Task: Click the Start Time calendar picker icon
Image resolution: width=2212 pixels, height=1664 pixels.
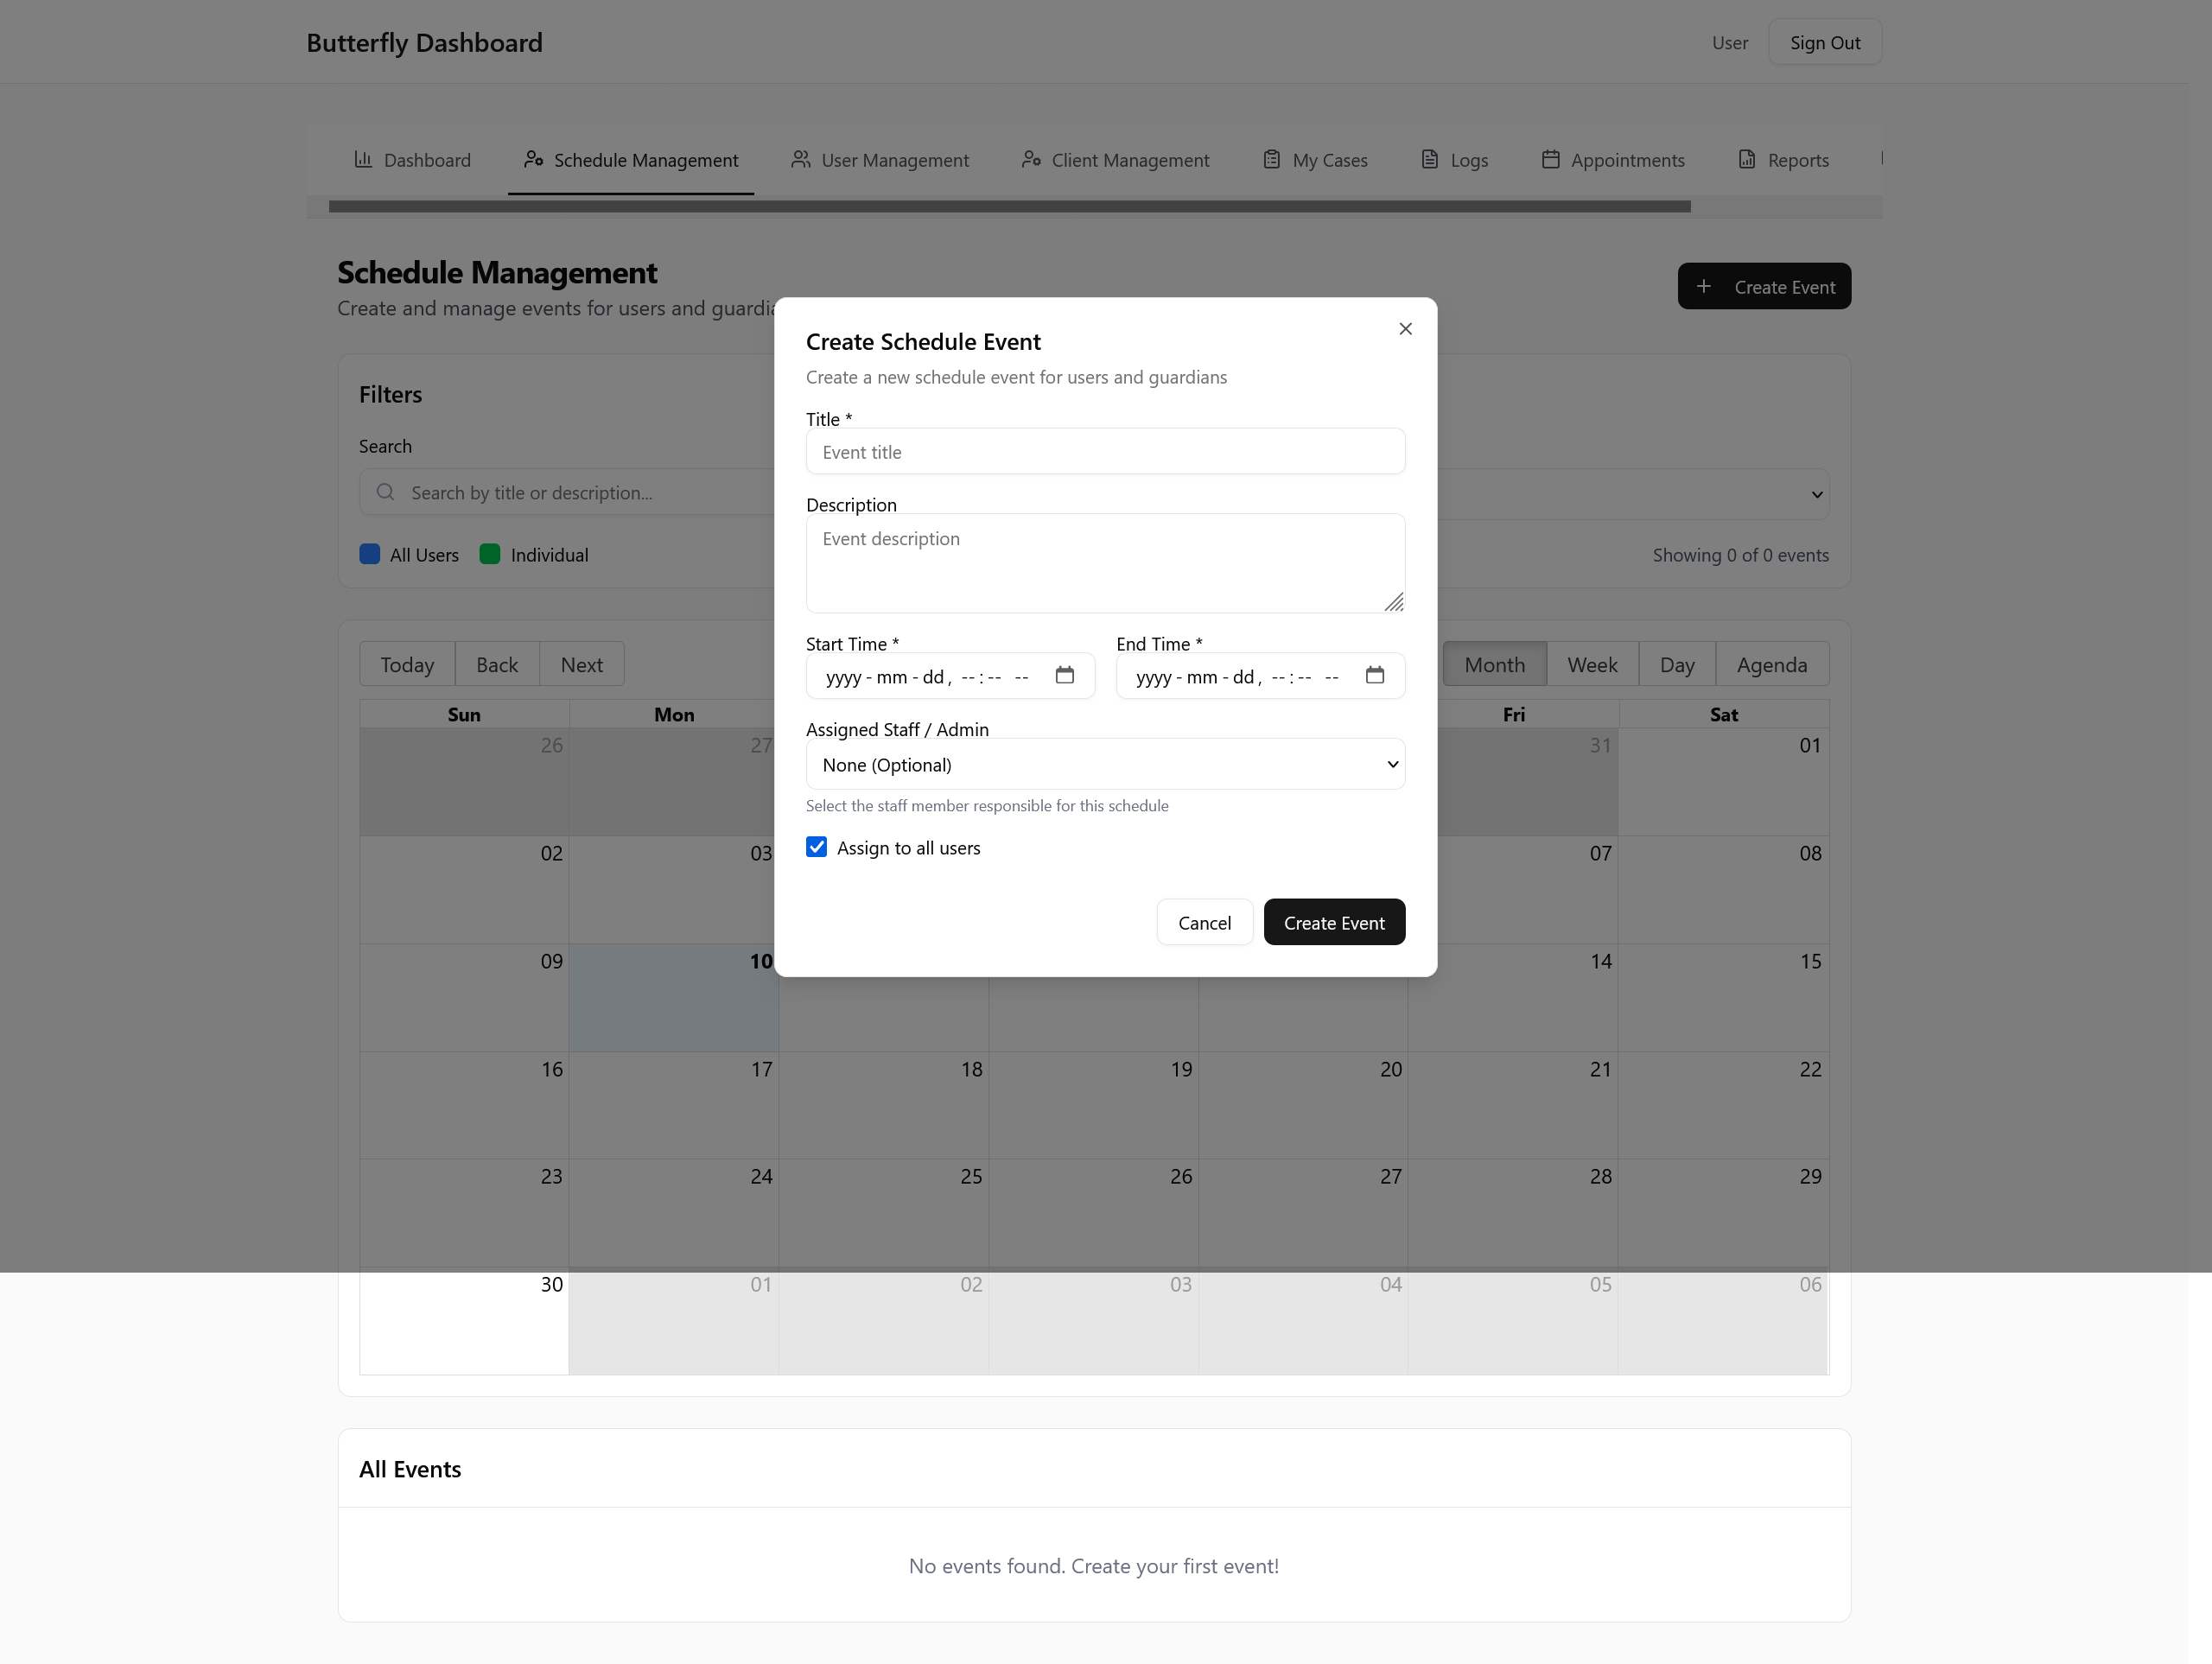Action: [x=1064, y=676]
